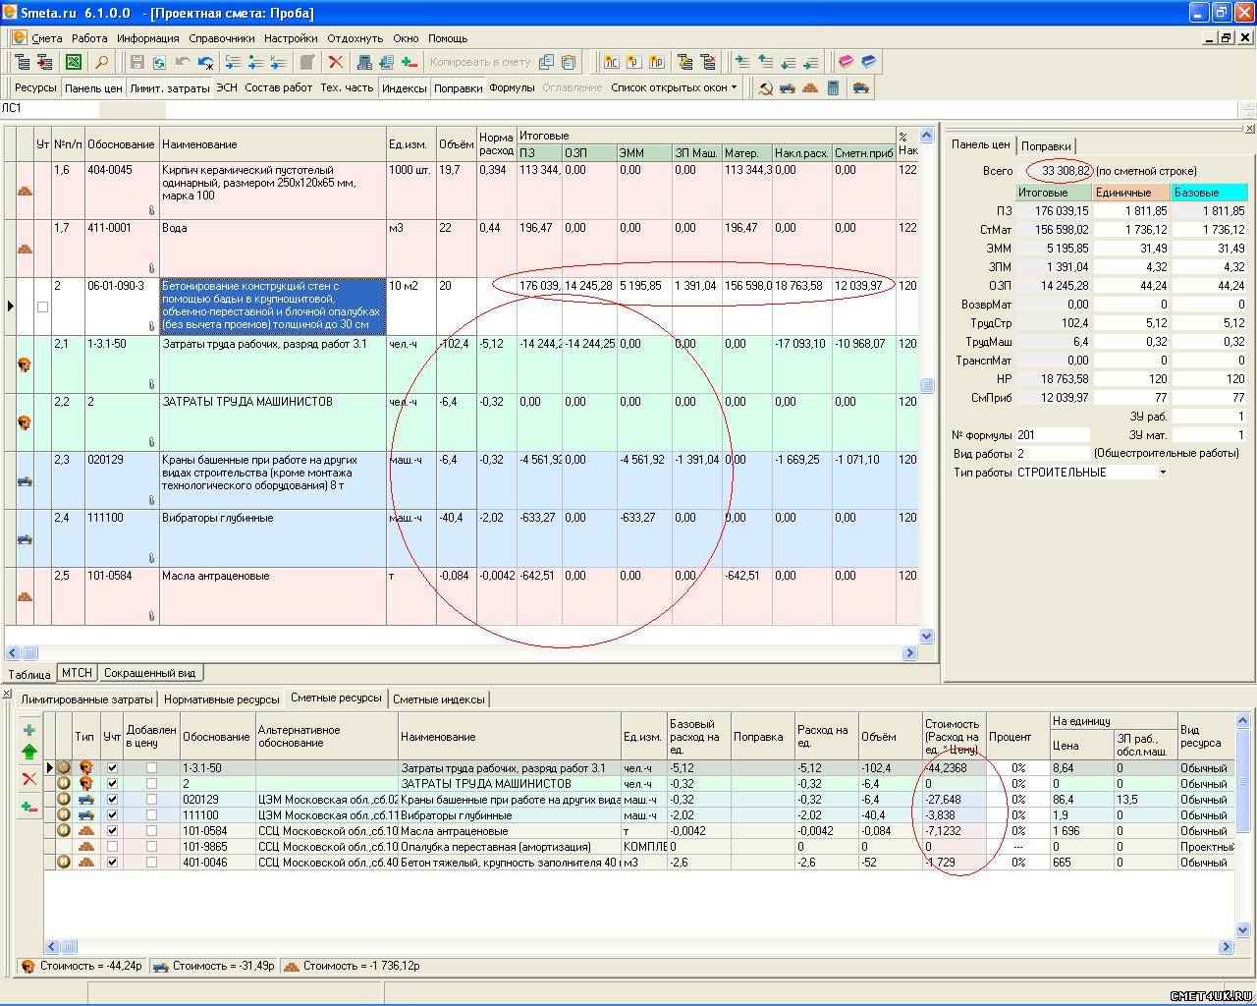Viewport: 1257px width, 1006px height.
Task: Expand the 'Тип работы' СТРОИТЕЛЬНЫЕ combo box
Action: coord(1163,473)
